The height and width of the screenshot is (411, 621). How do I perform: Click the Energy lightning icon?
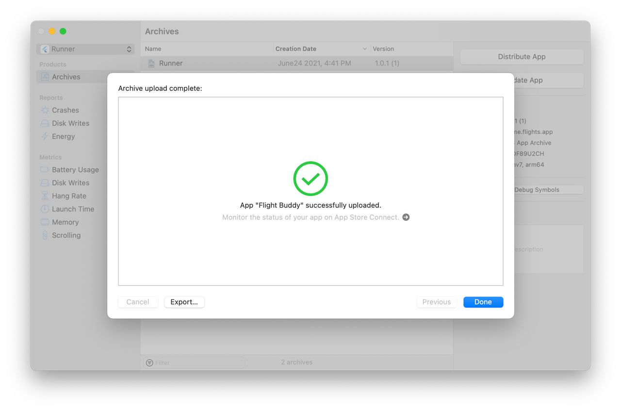(x=45, y=136)
